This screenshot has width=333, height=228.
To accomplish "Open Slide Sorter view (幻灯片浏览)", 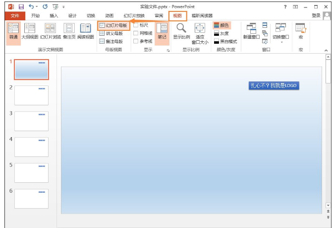I will coord(51,31).
